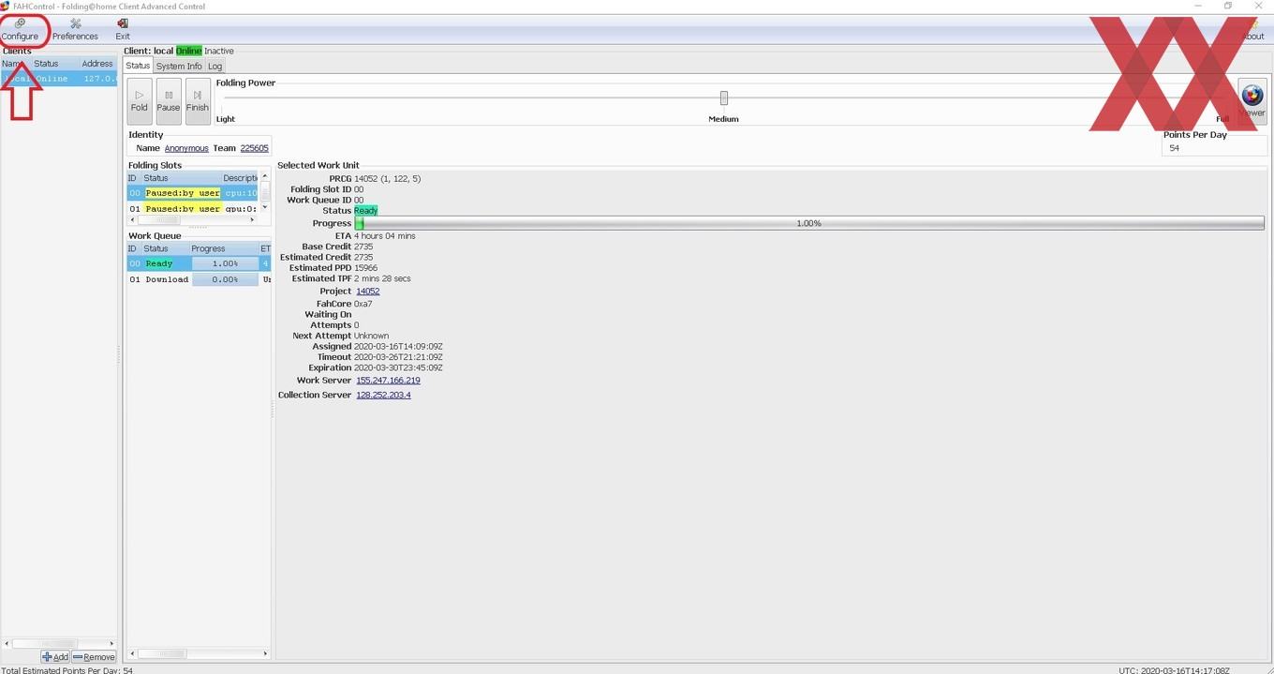This screenshot has height=674, width=1274.
Task: Click the Folding Slots scroll up arrow
Action: (265, 177)
